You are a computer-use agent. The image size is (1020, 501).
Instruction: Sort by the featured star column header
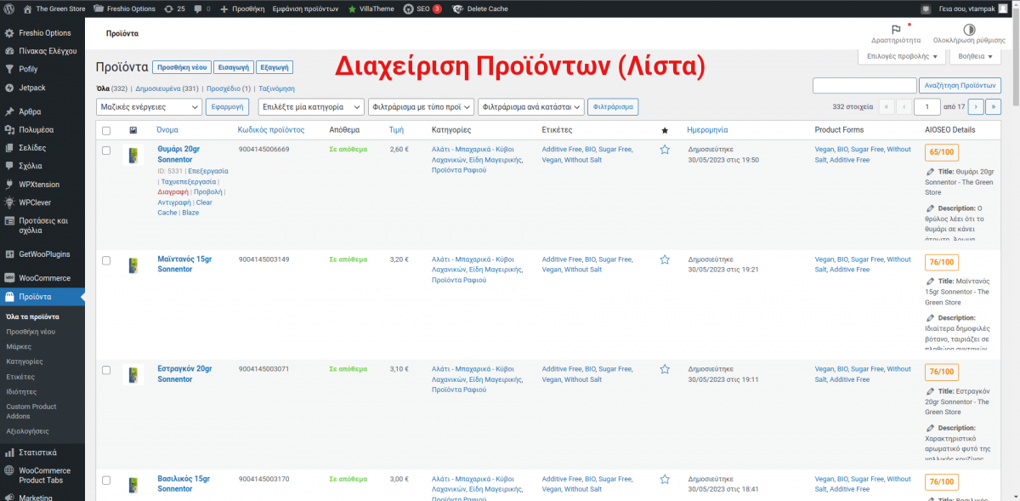coord(665,130)
